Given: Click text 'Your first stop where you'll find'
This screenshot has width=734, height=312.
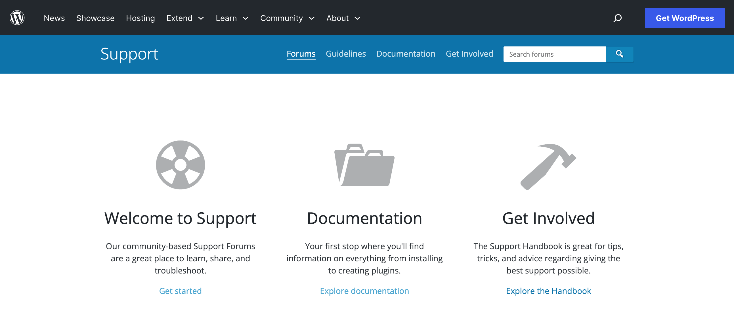Looking at the screenshot, I should (x=364, y=246).
